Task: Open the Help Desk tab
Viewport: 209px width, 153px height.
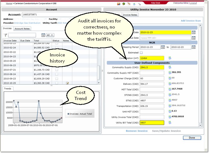Action: pyautogui.click(x=156, y=3)
